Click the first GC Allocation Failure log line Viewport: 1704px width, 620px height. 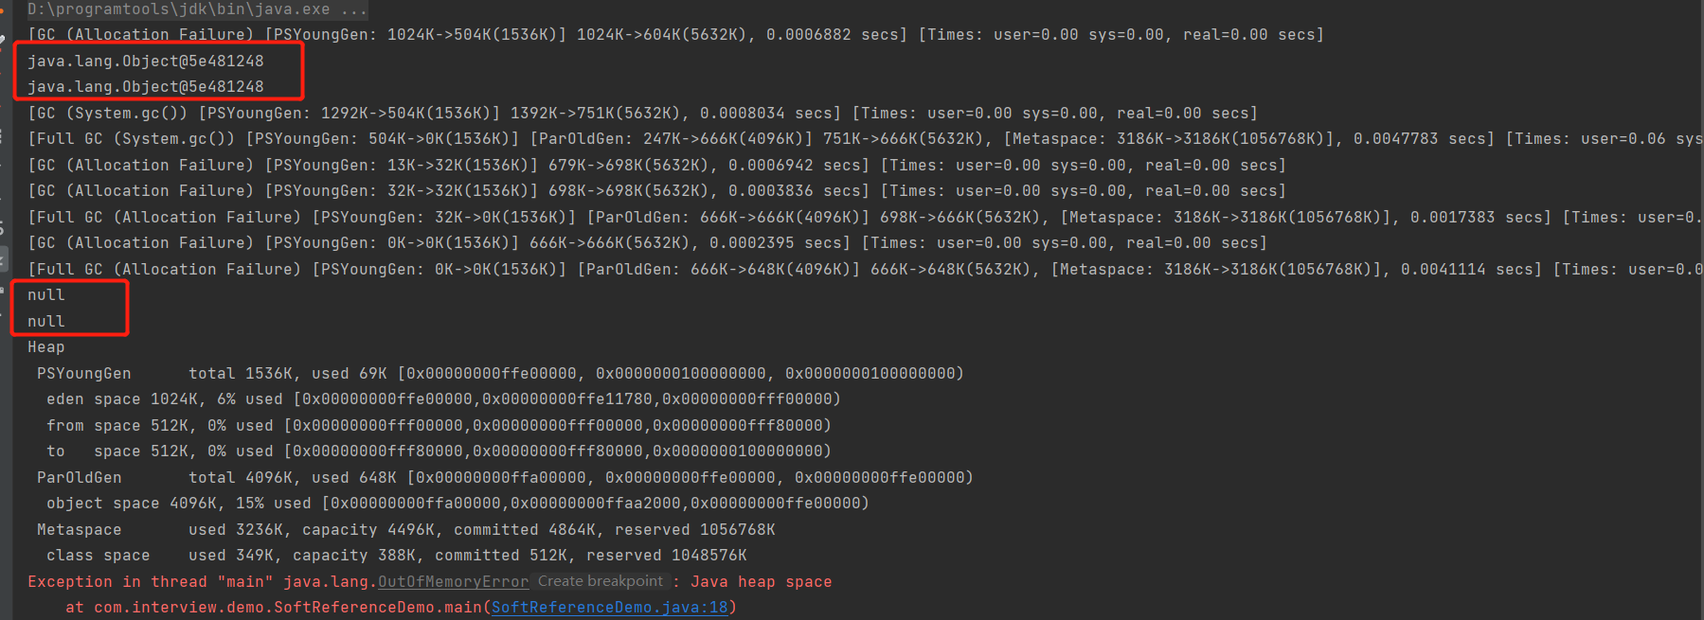675,35
